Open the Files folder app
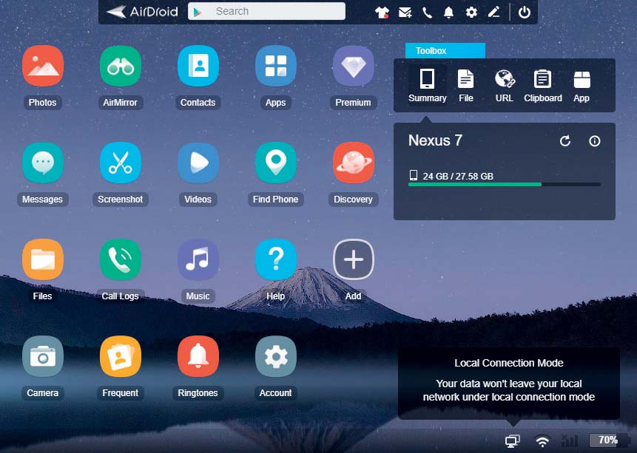This screenshot has height=453, width=637. (43, 260)
